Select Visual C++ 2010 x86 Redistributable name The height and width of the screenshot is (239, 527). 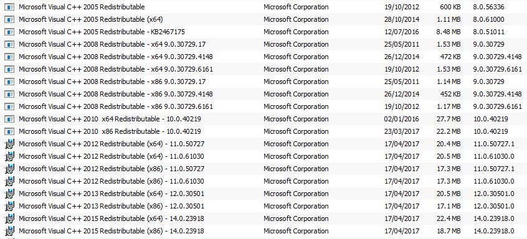pyautogui.click(x=110, y=131)
